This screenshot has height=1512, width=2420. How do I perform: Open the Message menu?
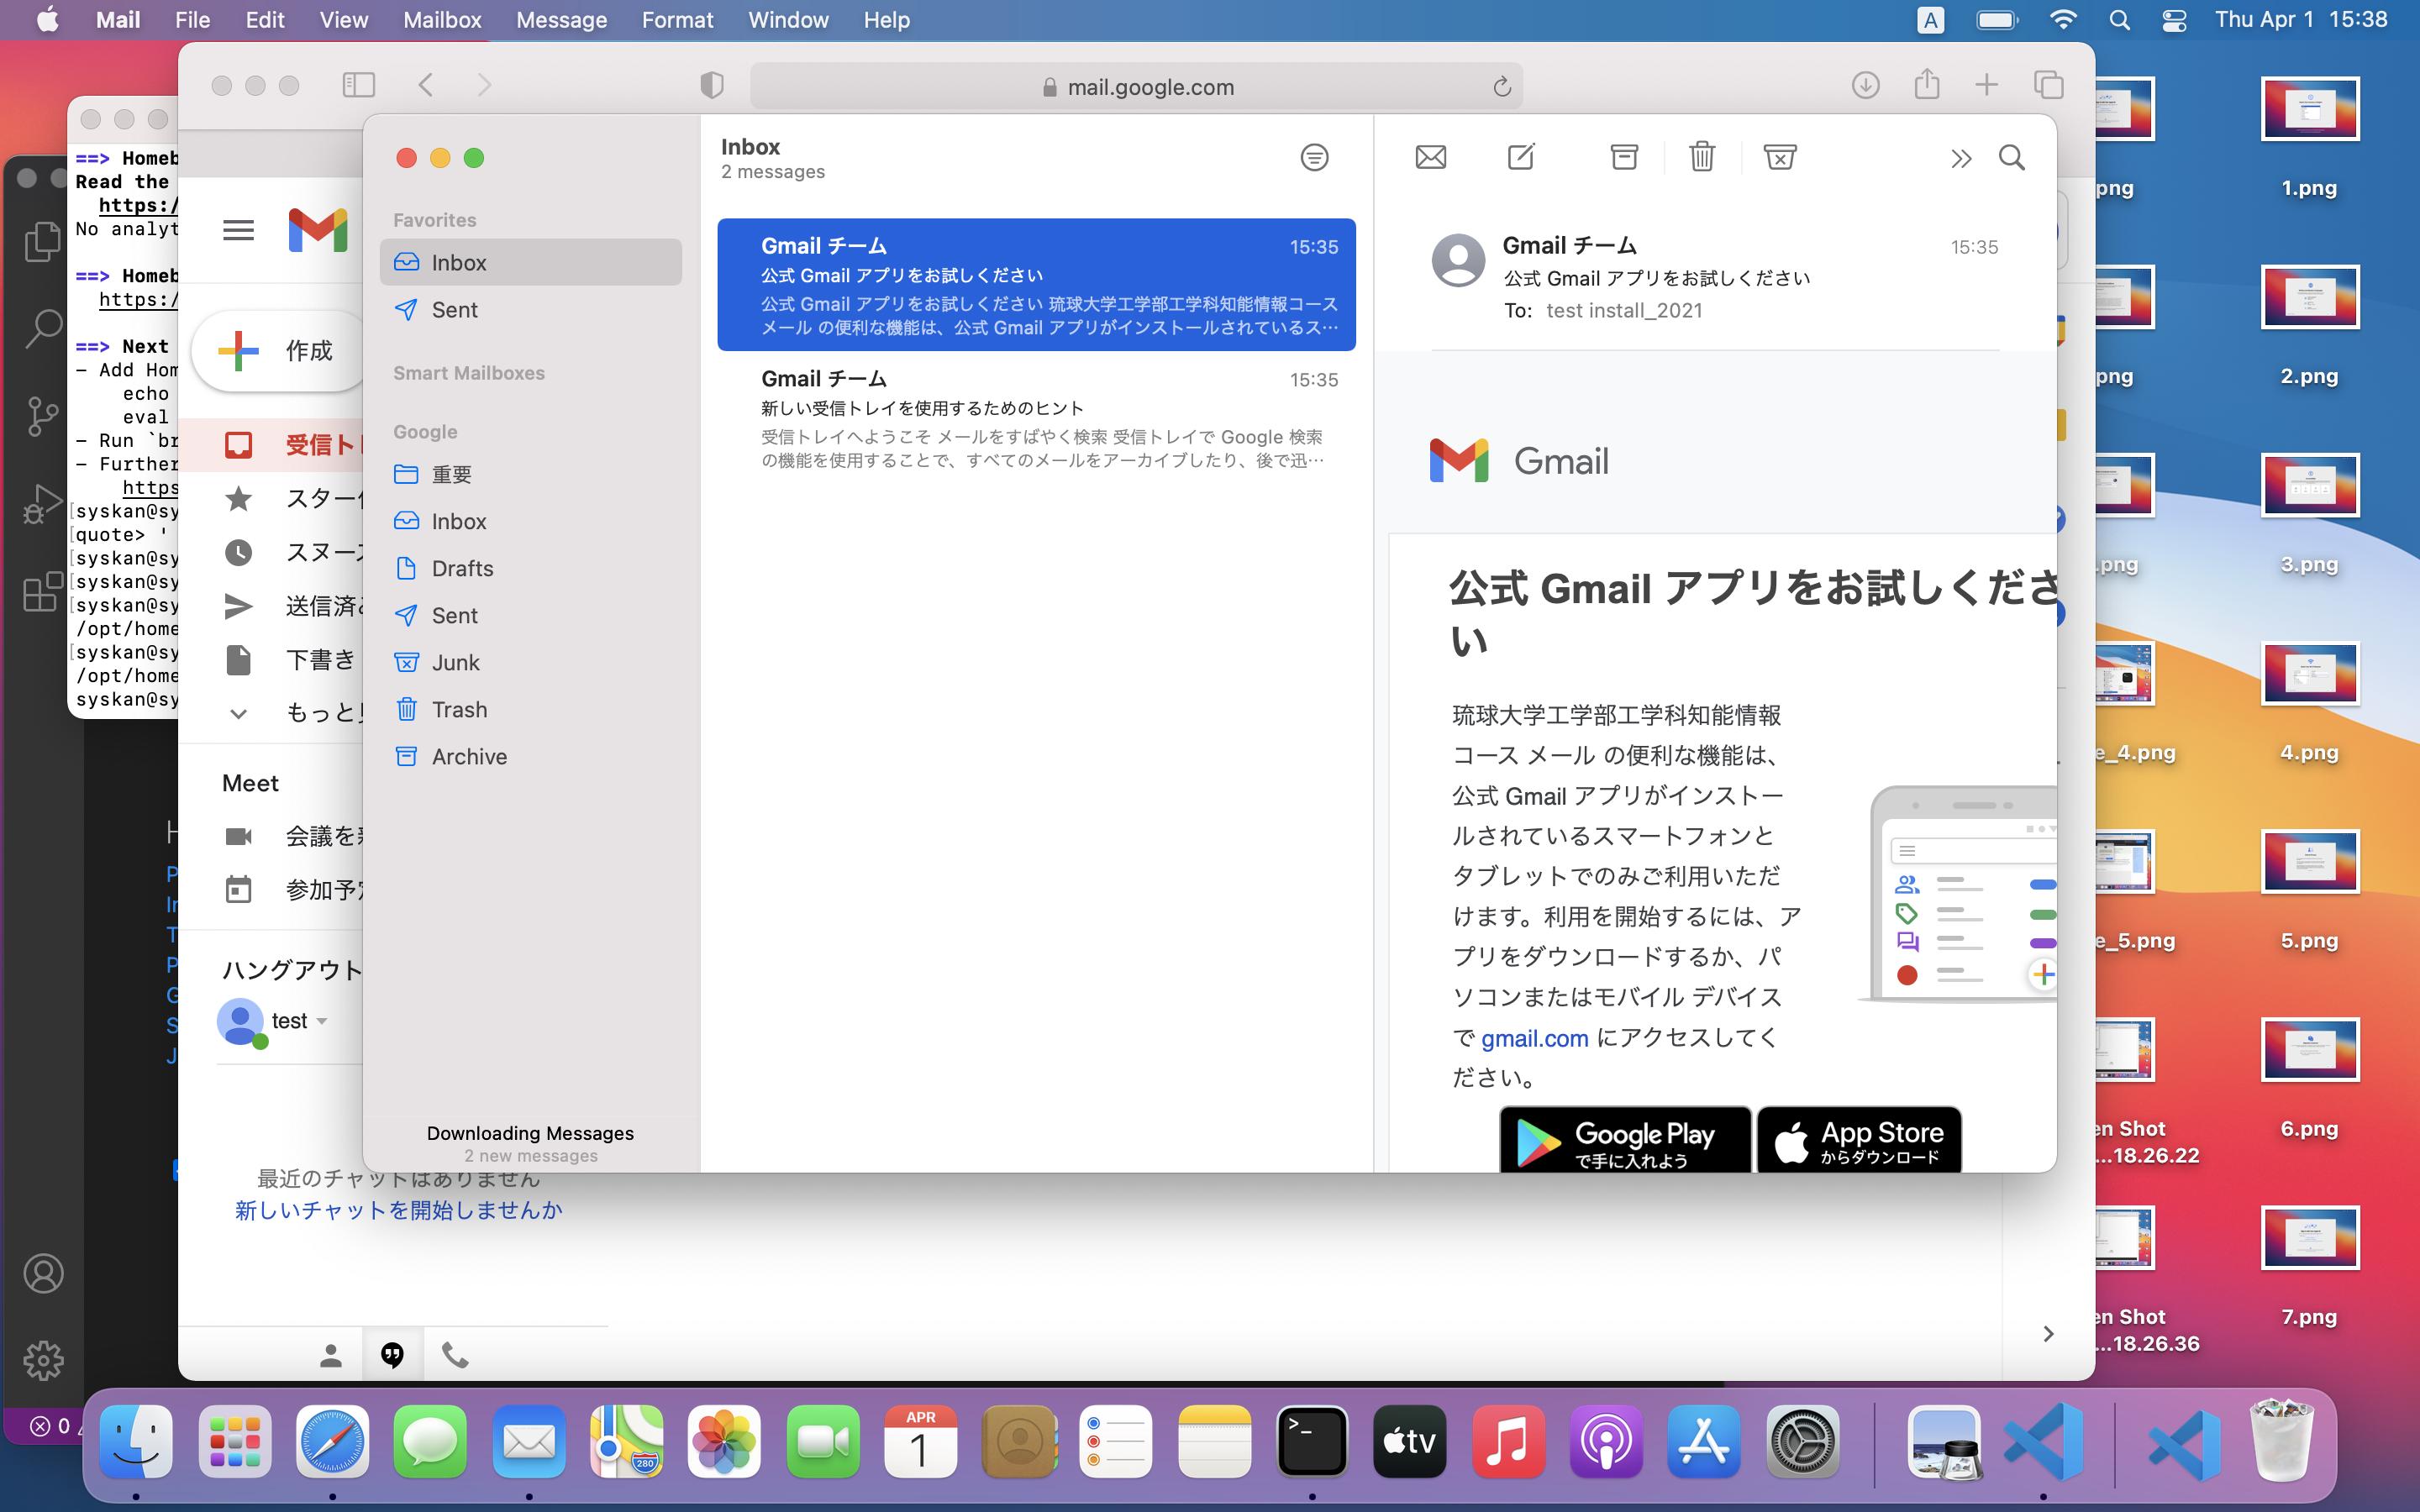(x=561, y=20)
